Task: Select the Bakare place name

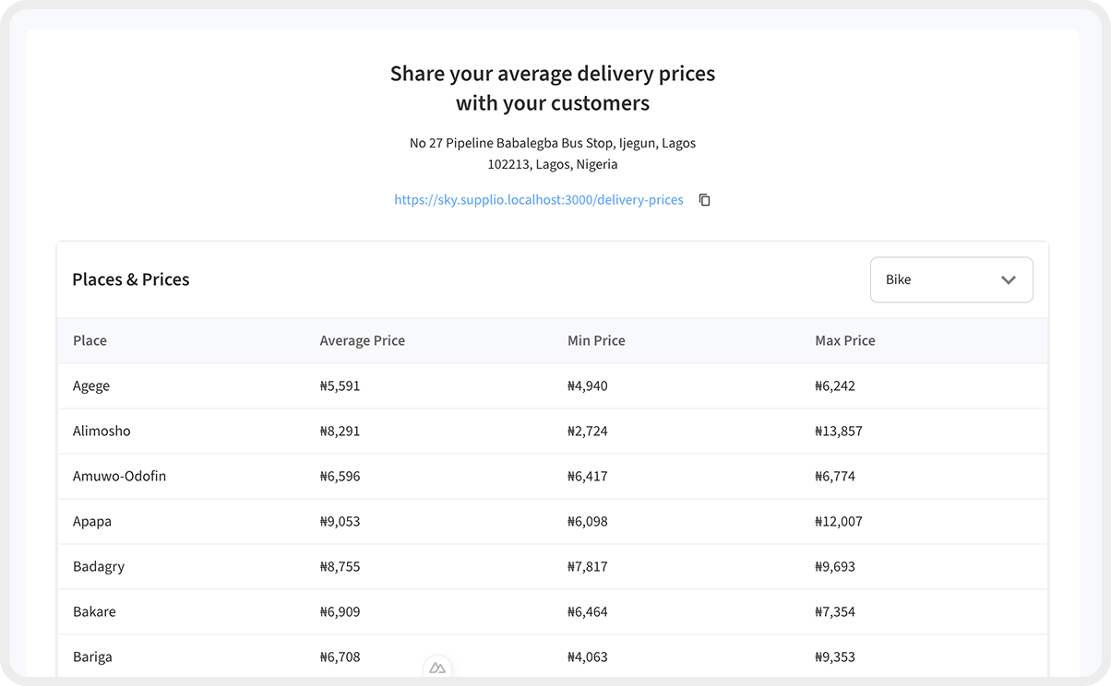Action: click(x=94, y=611)
